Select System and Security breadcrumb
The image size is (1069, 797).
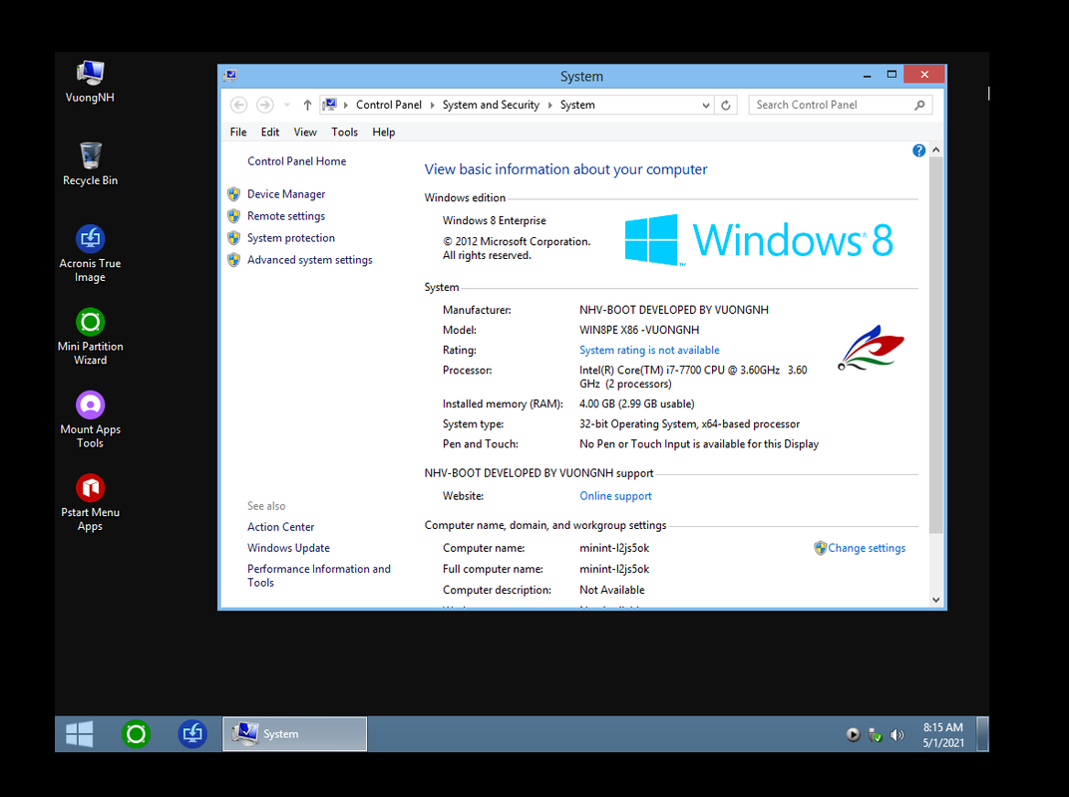(x=491, y=105)
